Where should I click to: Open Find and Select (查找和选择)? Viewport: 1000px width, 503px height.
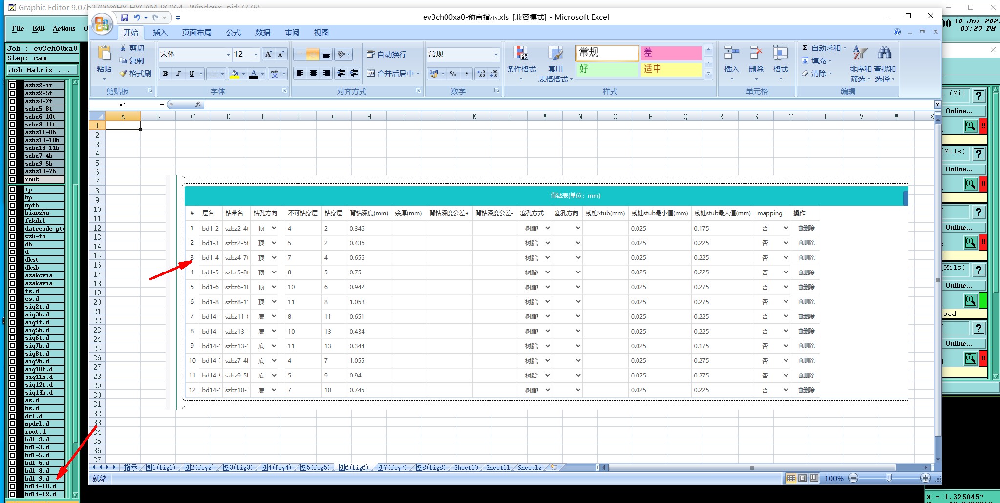[885, 63]
